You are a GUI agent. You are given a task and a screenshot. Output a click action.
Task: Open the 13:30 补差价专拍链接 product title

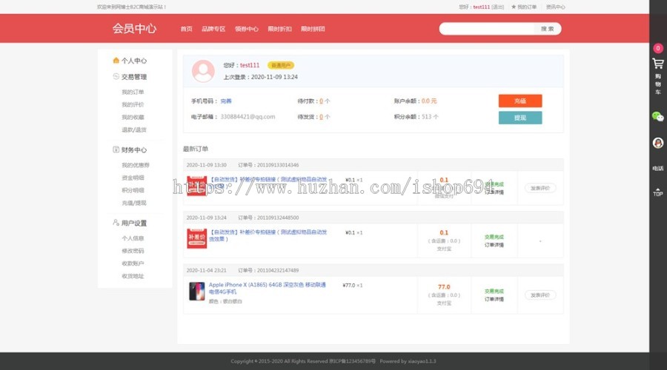click(x=268, y=183)
